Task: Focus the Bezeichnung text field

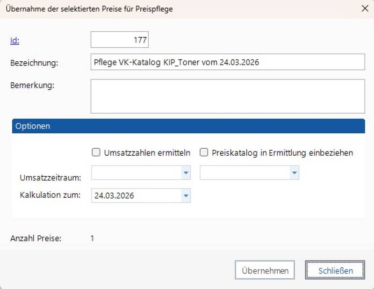Action: (227, 62)
